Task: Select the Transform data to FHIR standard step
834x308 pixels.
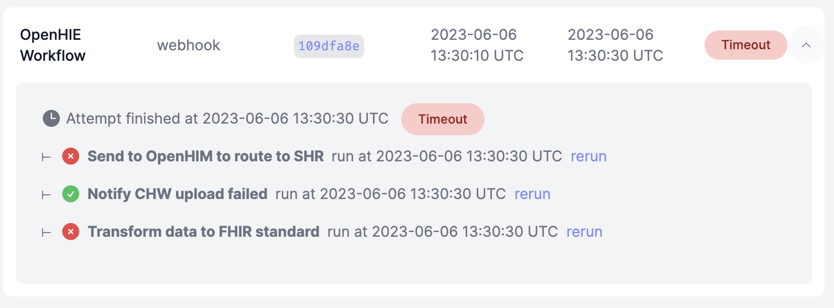Action: tap(204, 231)
